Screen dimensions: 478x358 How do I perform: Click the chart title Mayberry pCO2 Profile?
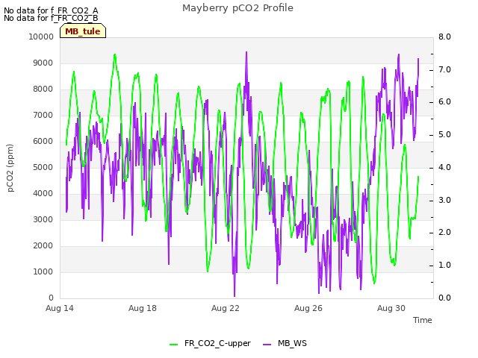(x=238, y=8)
